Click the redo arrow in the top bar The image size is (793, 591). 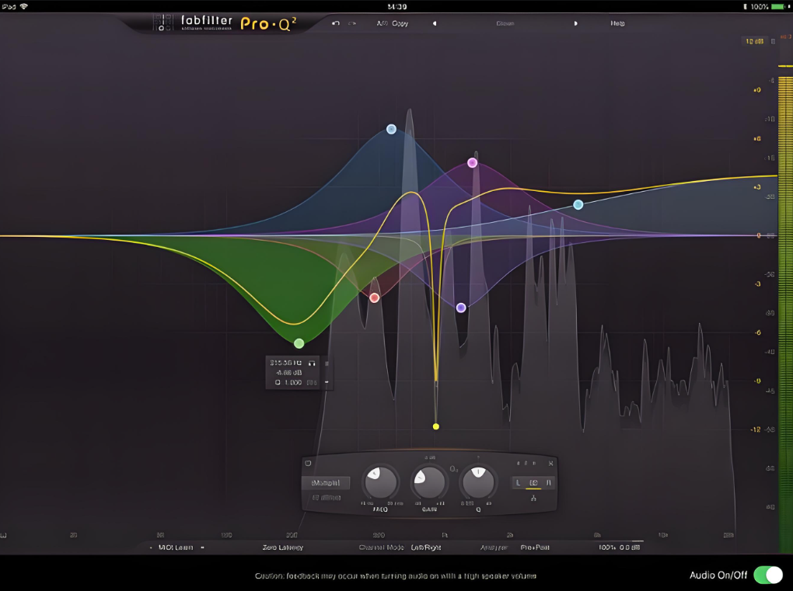point(352,23)
